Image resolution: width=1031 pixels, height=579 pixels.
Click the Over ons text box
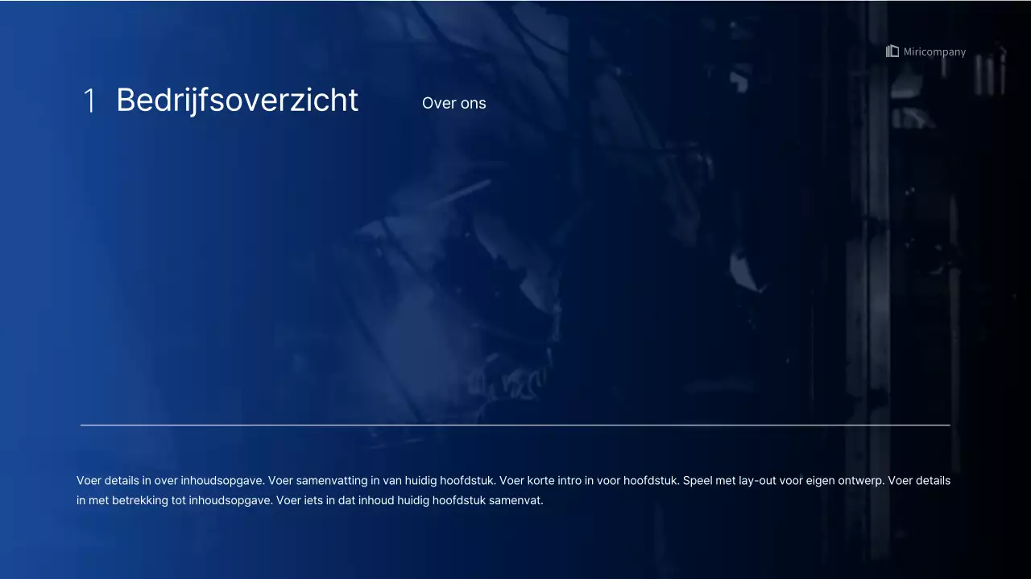pos(453,103)
